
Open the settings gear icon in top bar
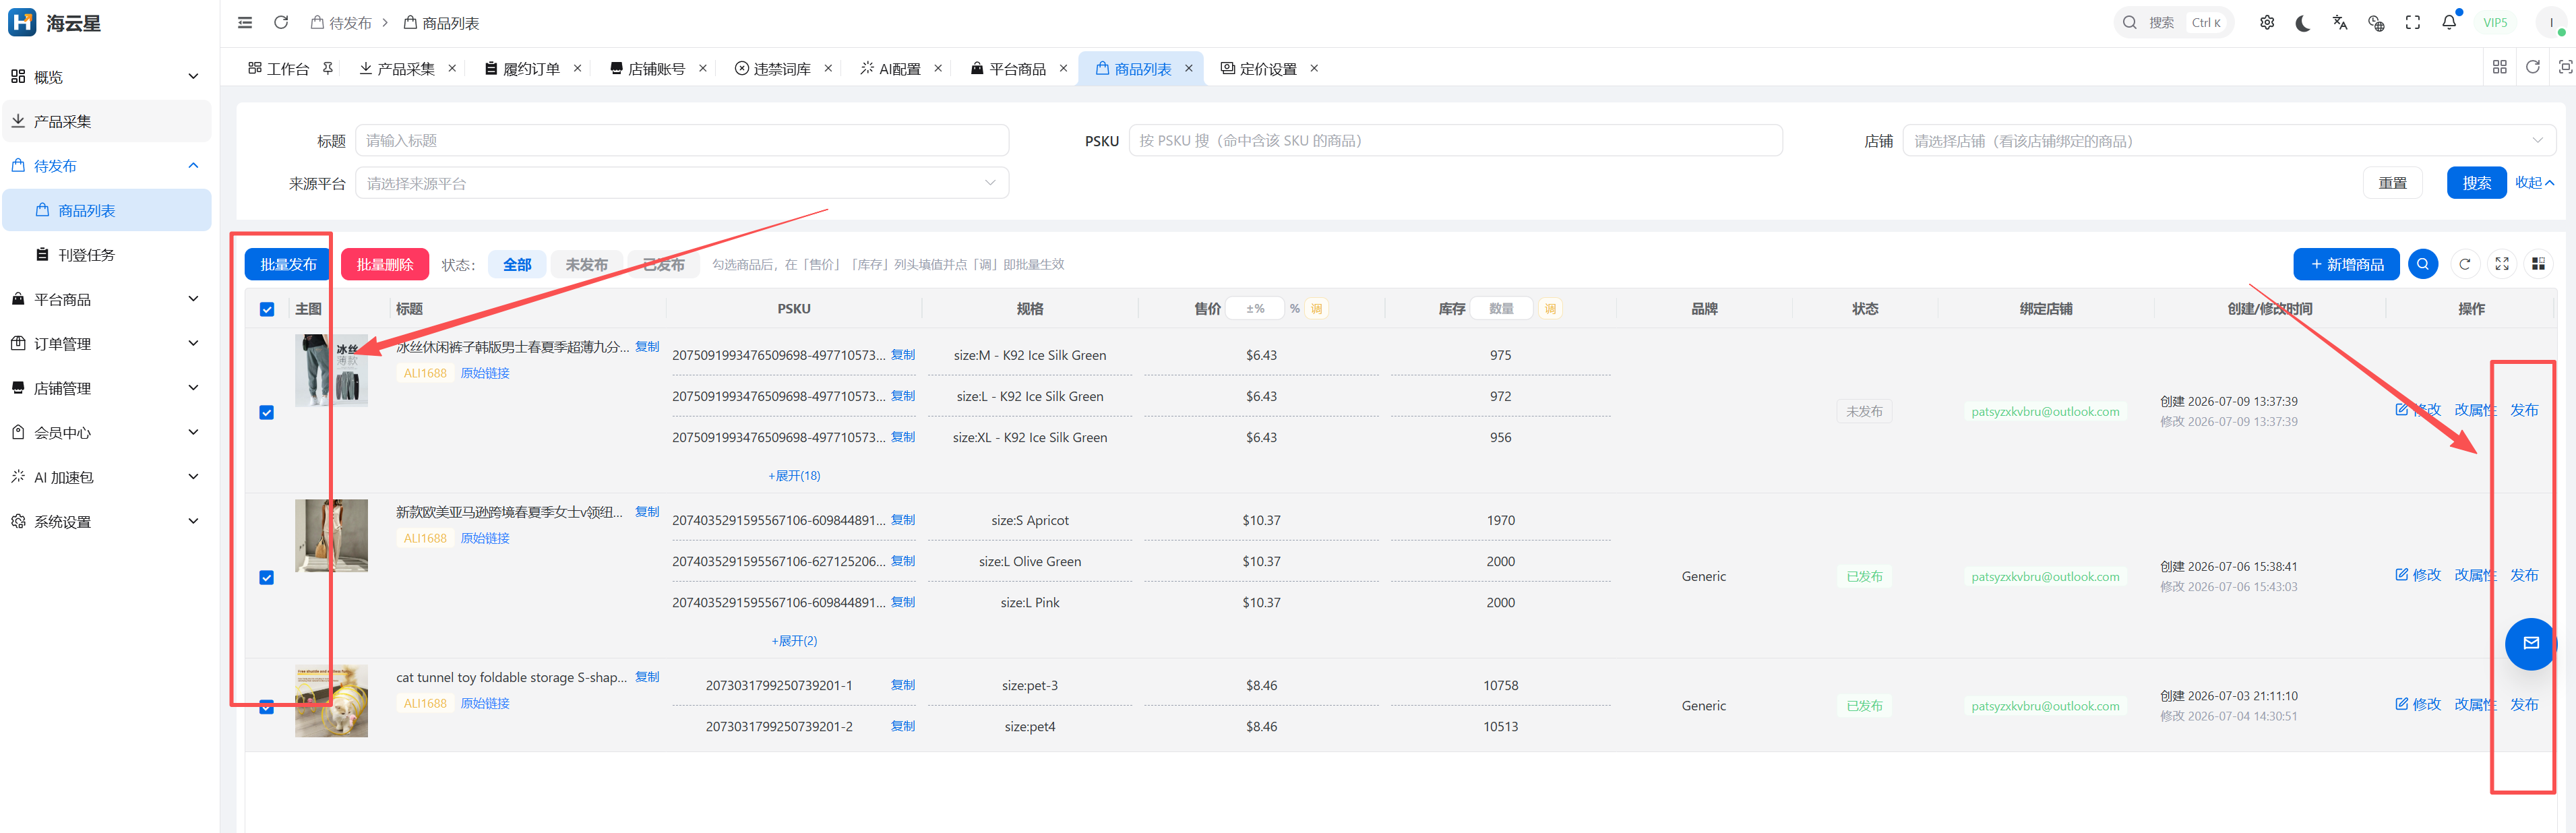[2267, 23]
